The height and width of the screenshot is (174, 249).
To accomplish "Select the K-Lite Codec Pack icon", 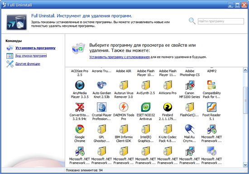I will point(168,129).
